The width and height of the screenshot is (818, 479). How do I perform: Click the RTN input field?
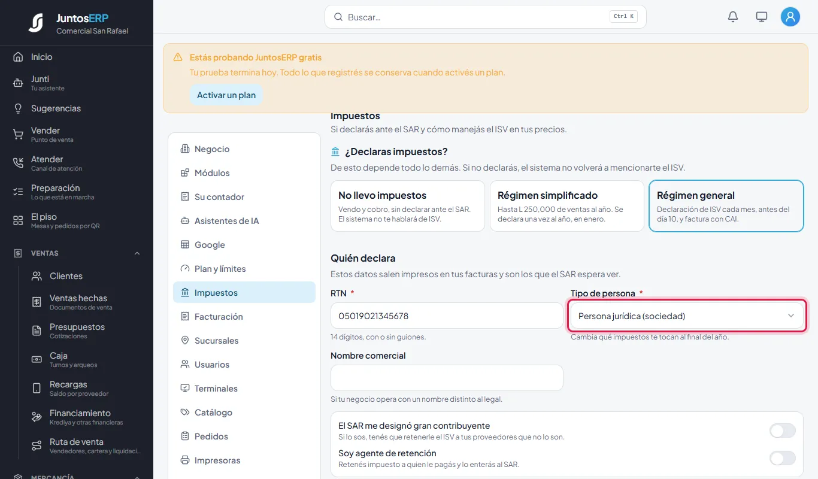click(447, 316)
